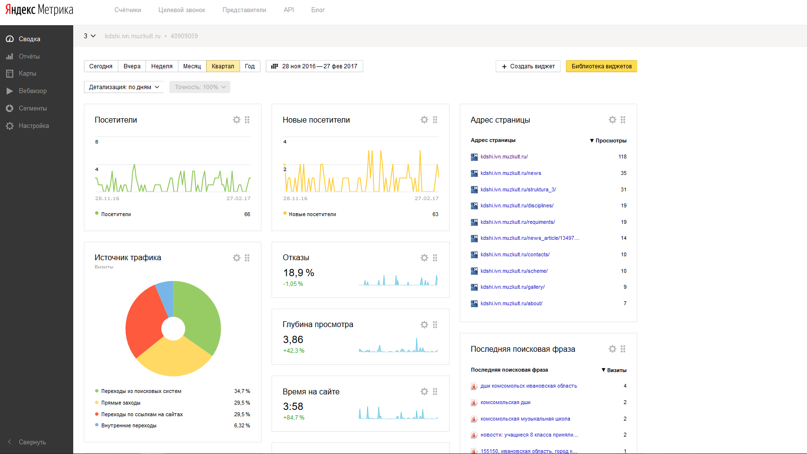This screenshot has height=454, width=807.
Task: Click the Отказы widget gear icon
Action: click(424, 258)
